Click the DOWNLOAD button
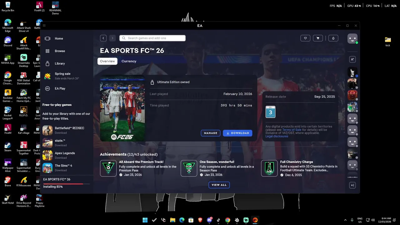This screenshot has width=400, height=225. [237, 133]
